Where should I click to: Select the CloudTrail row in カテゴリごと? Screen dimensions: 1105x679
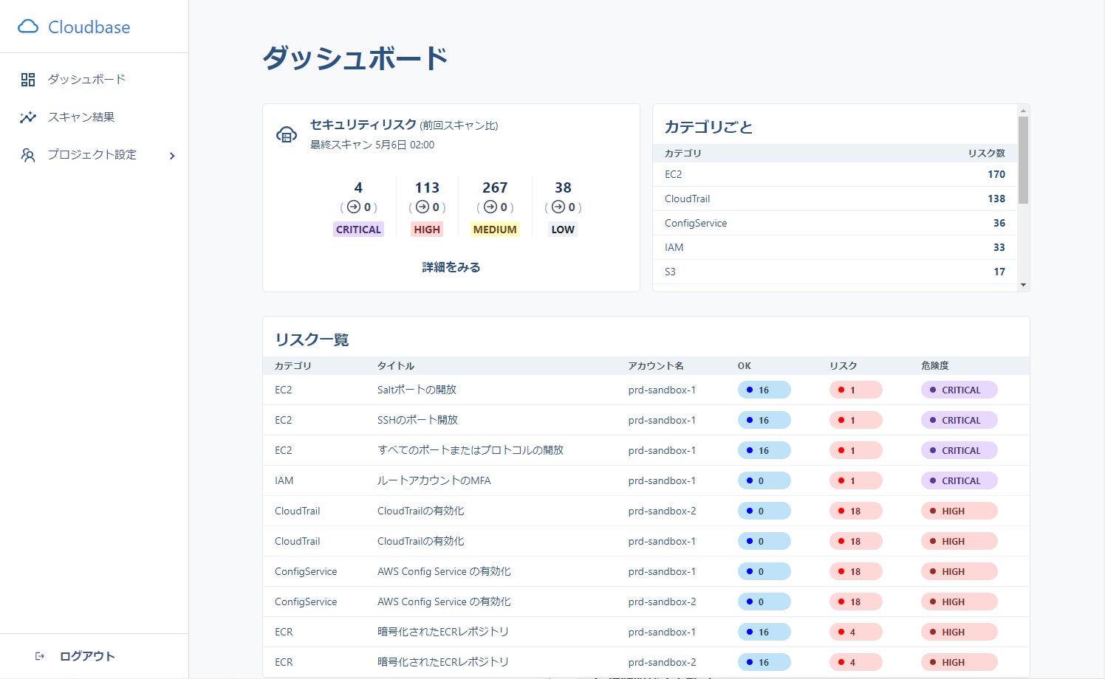835,199
